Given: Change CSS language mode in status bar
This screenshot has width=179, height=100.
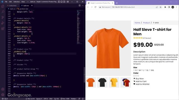Looking at the screenshot, I should click(x=58, y=99).
